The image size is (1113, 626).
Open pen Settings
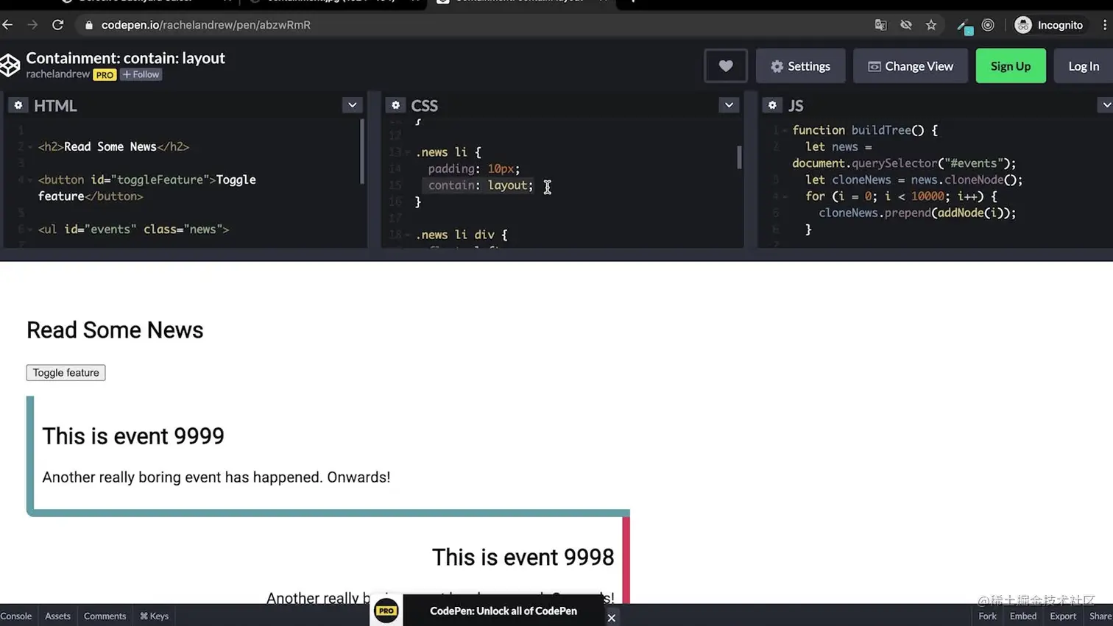800,66
